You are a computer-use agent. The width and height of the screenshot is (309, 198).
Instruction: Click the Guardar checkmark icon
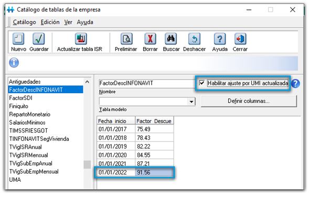[39, 39]
